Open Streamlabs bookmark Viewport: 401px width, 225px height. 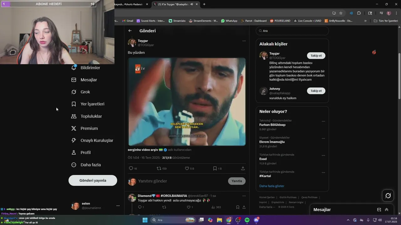coord(177,21)
